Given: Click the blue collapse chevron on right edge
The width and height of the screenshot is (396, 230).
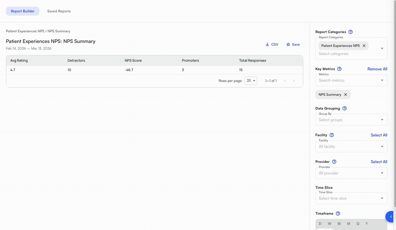Looking at the screenshot, I should pos(391,216).
